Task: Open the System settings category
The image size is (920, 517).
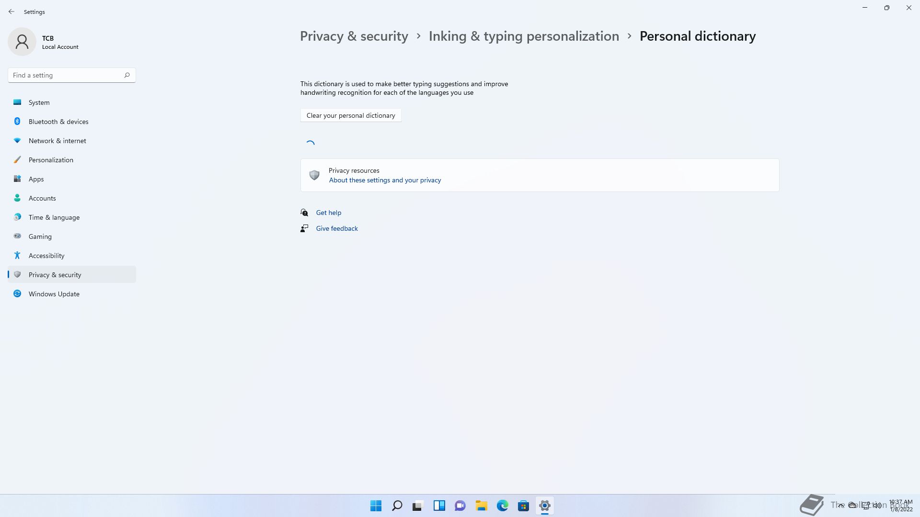Action: tap(39, 102)
